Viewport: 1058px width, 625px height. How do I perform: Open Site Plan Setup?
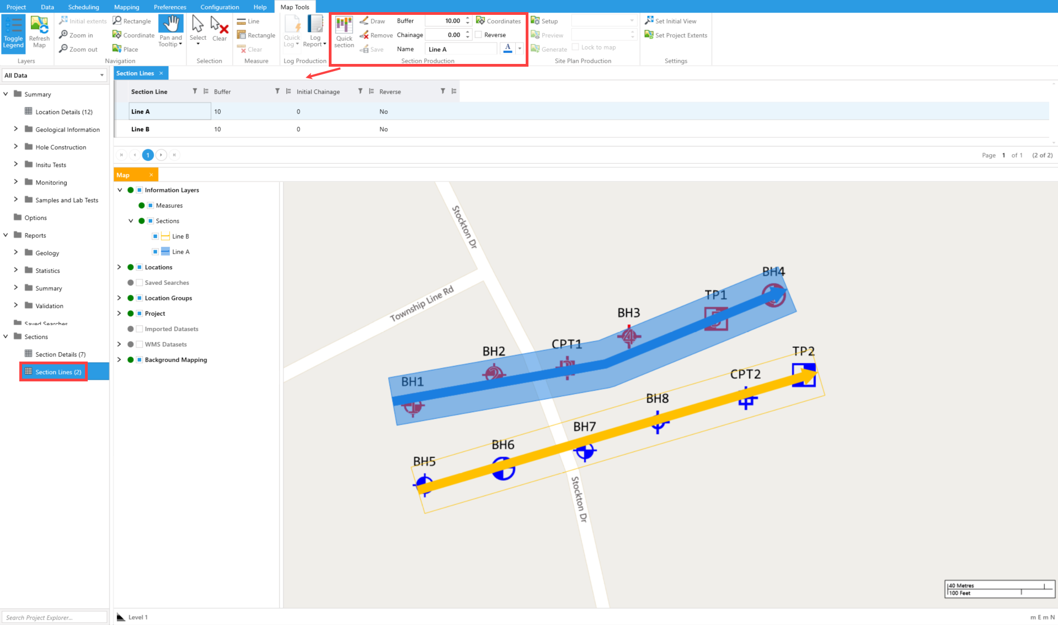coord(544,21)
